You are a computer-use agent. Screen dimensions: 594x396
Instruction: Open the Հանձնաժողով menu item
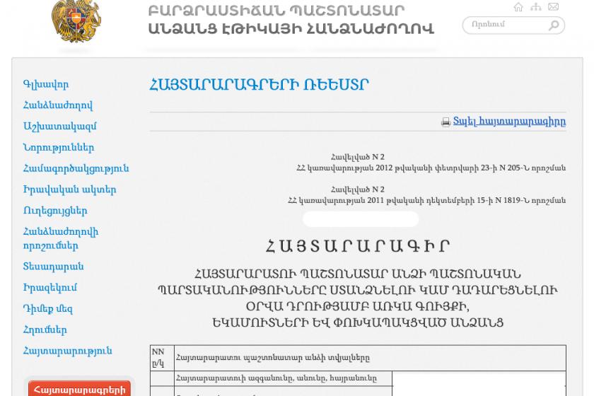(58, 105)
